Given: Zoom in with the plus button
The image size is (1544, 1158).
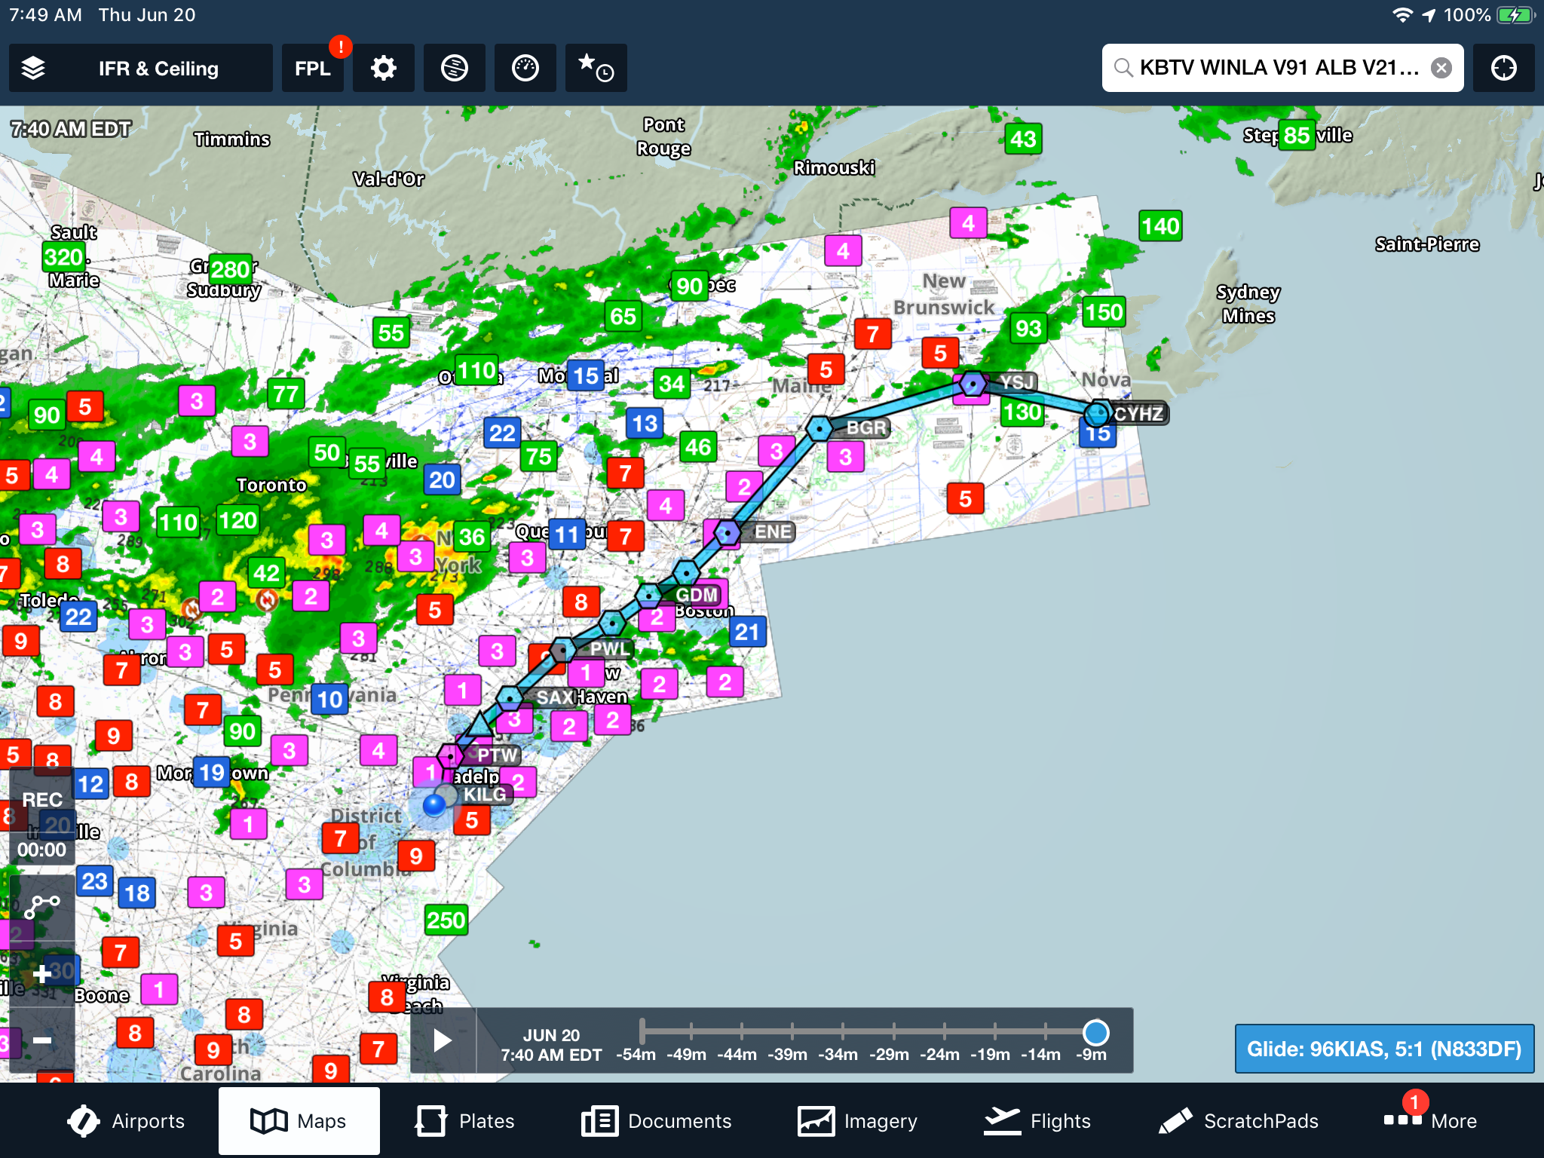Looking at the screenshot, I should tap(42, 974).
